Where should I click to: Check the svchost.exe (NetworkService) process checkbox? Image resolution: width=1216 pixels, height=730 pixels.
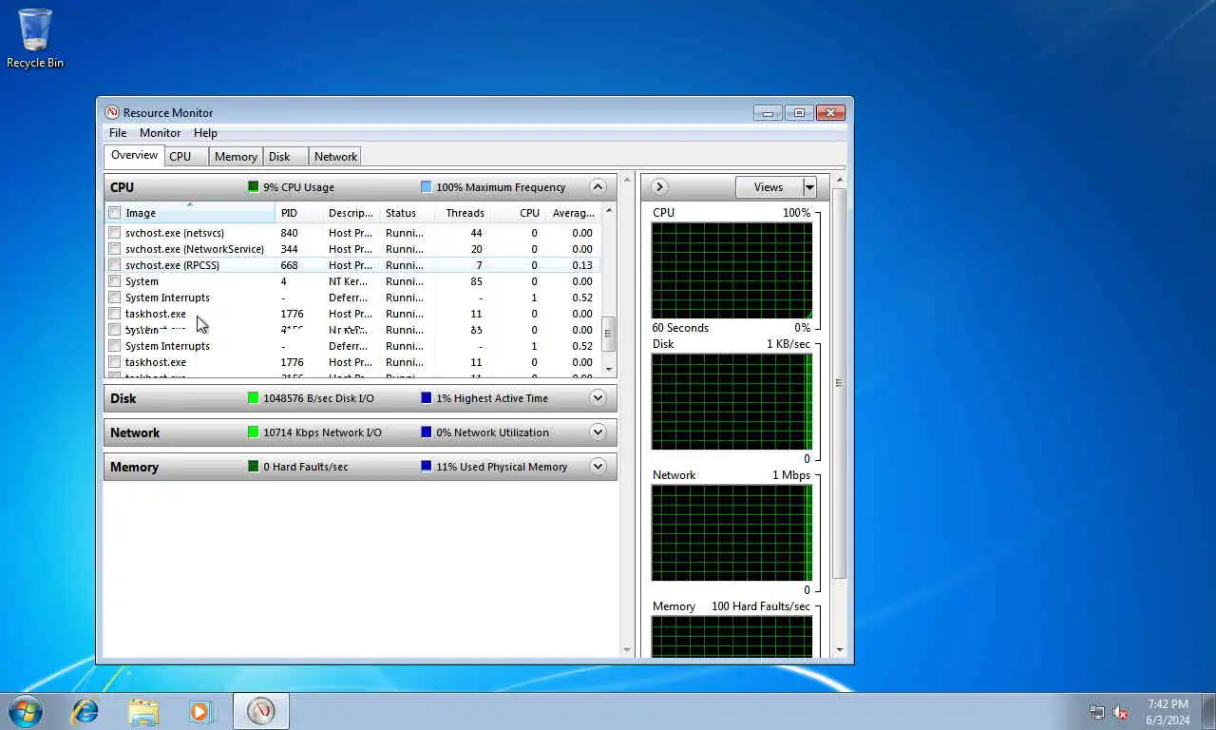tap(115, 249)
